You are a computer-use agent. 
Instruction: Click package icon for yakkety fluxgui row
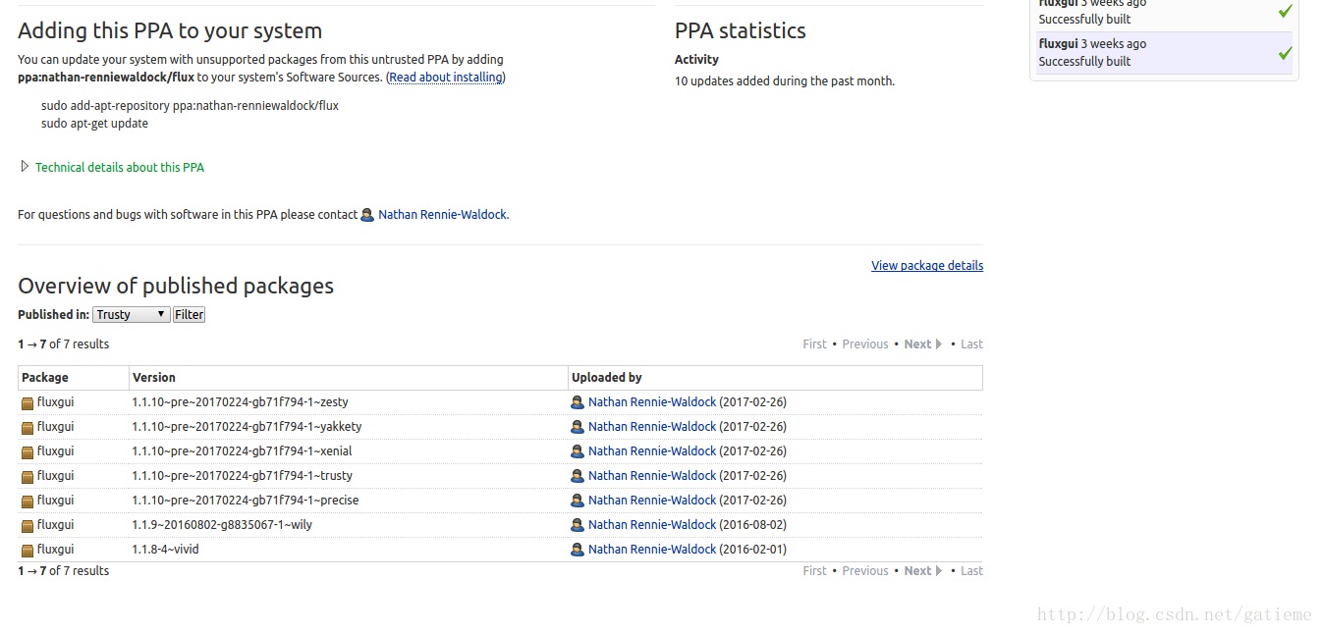(28, 428)
